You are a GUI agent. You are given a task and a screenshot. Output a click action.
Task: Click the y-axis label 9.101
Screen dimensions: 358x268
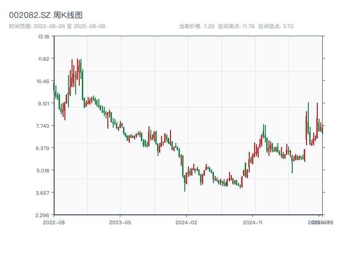[x=43, y=104]
